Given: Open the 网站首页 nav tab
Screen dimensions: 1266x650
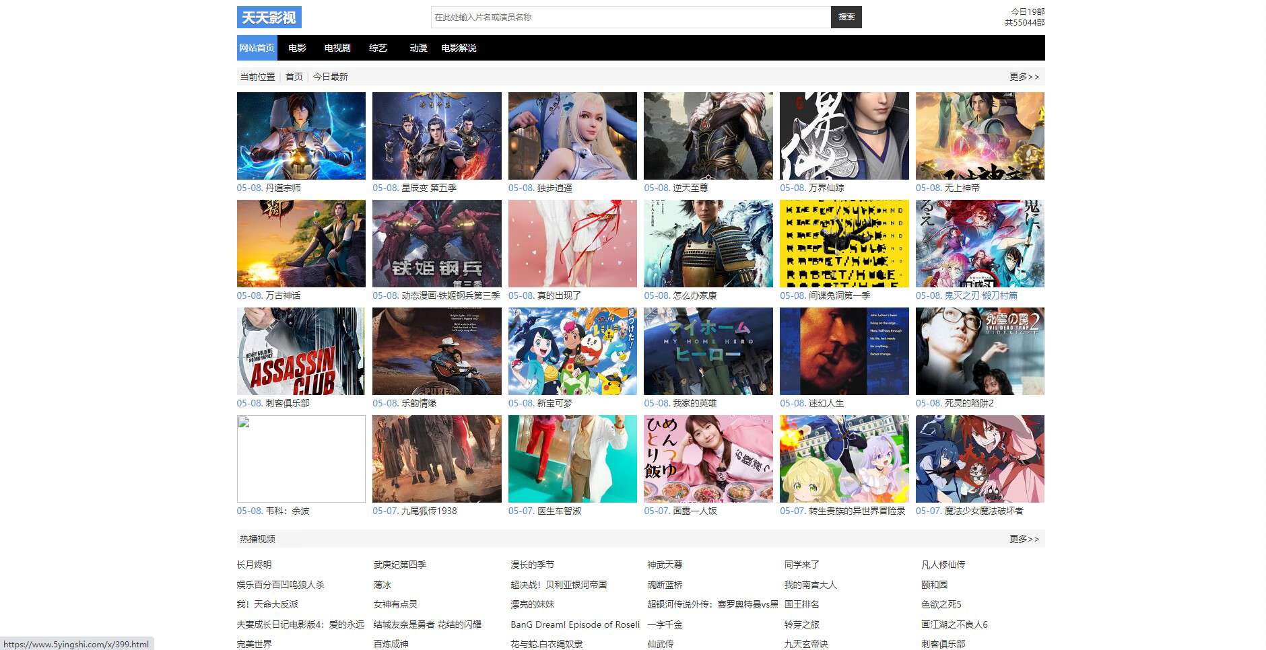Looking at the screenshot, I should (257, 48).
